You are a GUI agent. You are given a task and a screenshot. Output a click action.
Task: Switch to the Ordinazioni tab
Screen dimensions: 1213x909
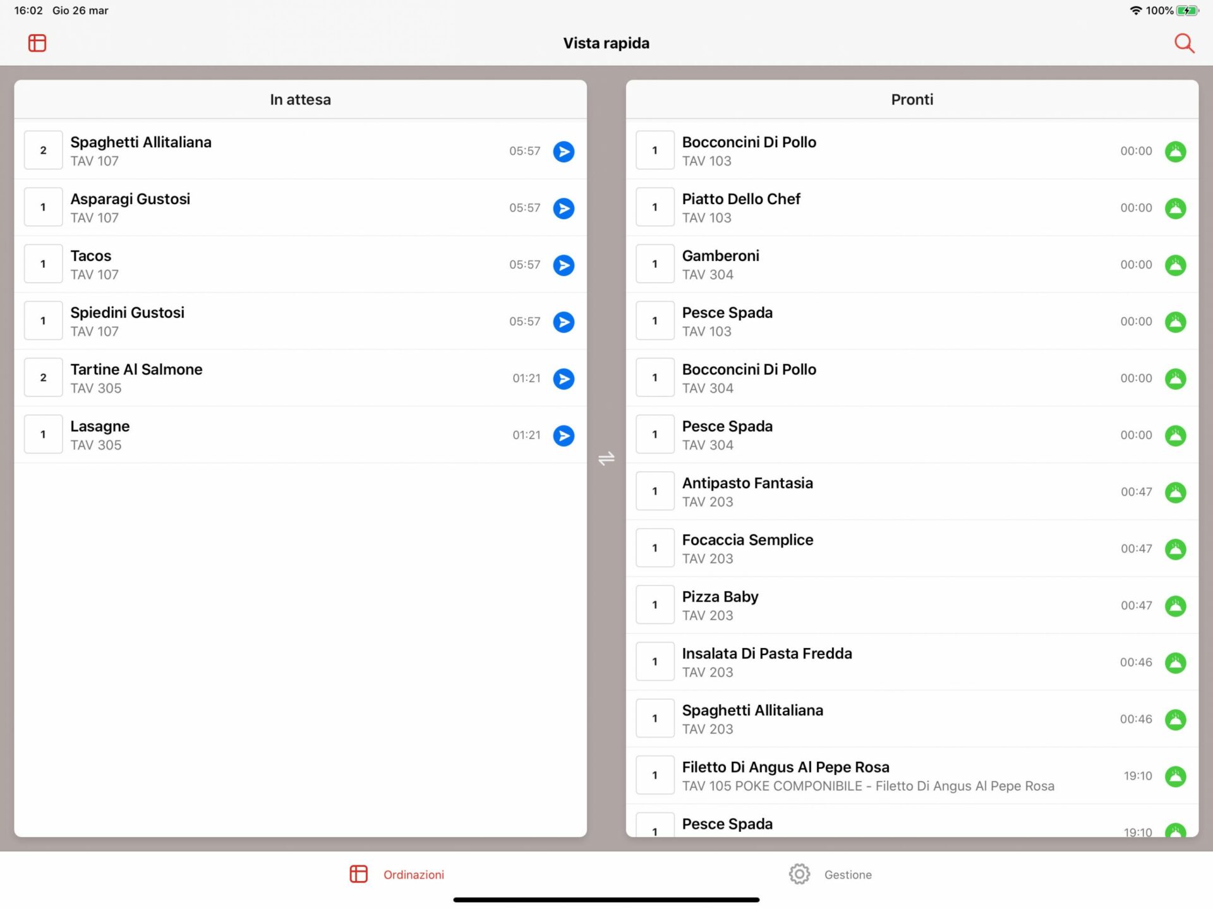pyautogui.click(x=397, y=874)
